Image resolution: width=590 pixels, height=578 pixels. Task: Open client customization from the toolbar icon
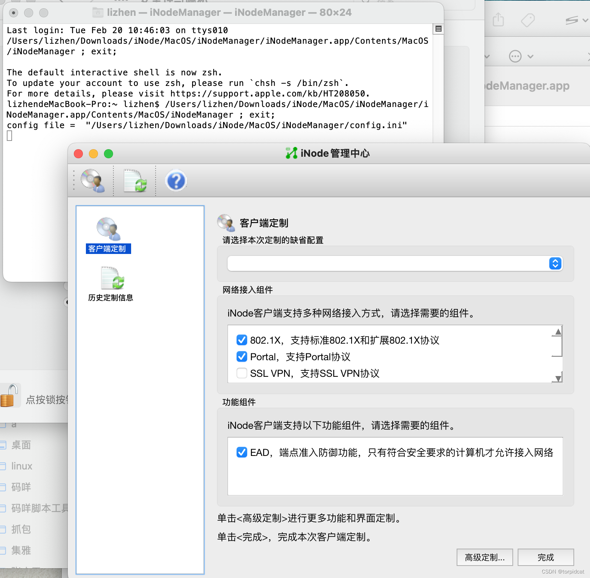click(93, 180)
